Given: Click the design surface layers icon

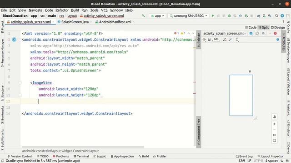Looking at the screenshot, I should [251, 34].
